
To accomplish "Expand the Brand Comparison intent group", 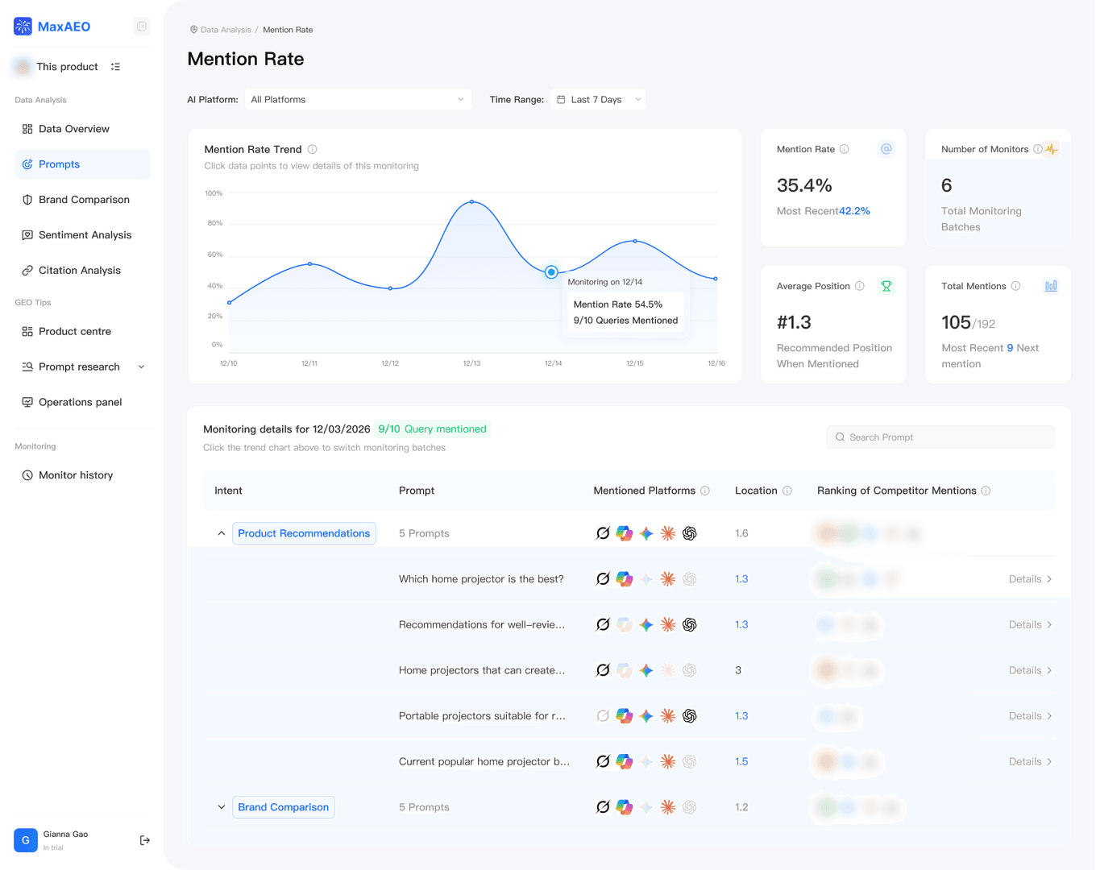I will click(x=222, y=807).
